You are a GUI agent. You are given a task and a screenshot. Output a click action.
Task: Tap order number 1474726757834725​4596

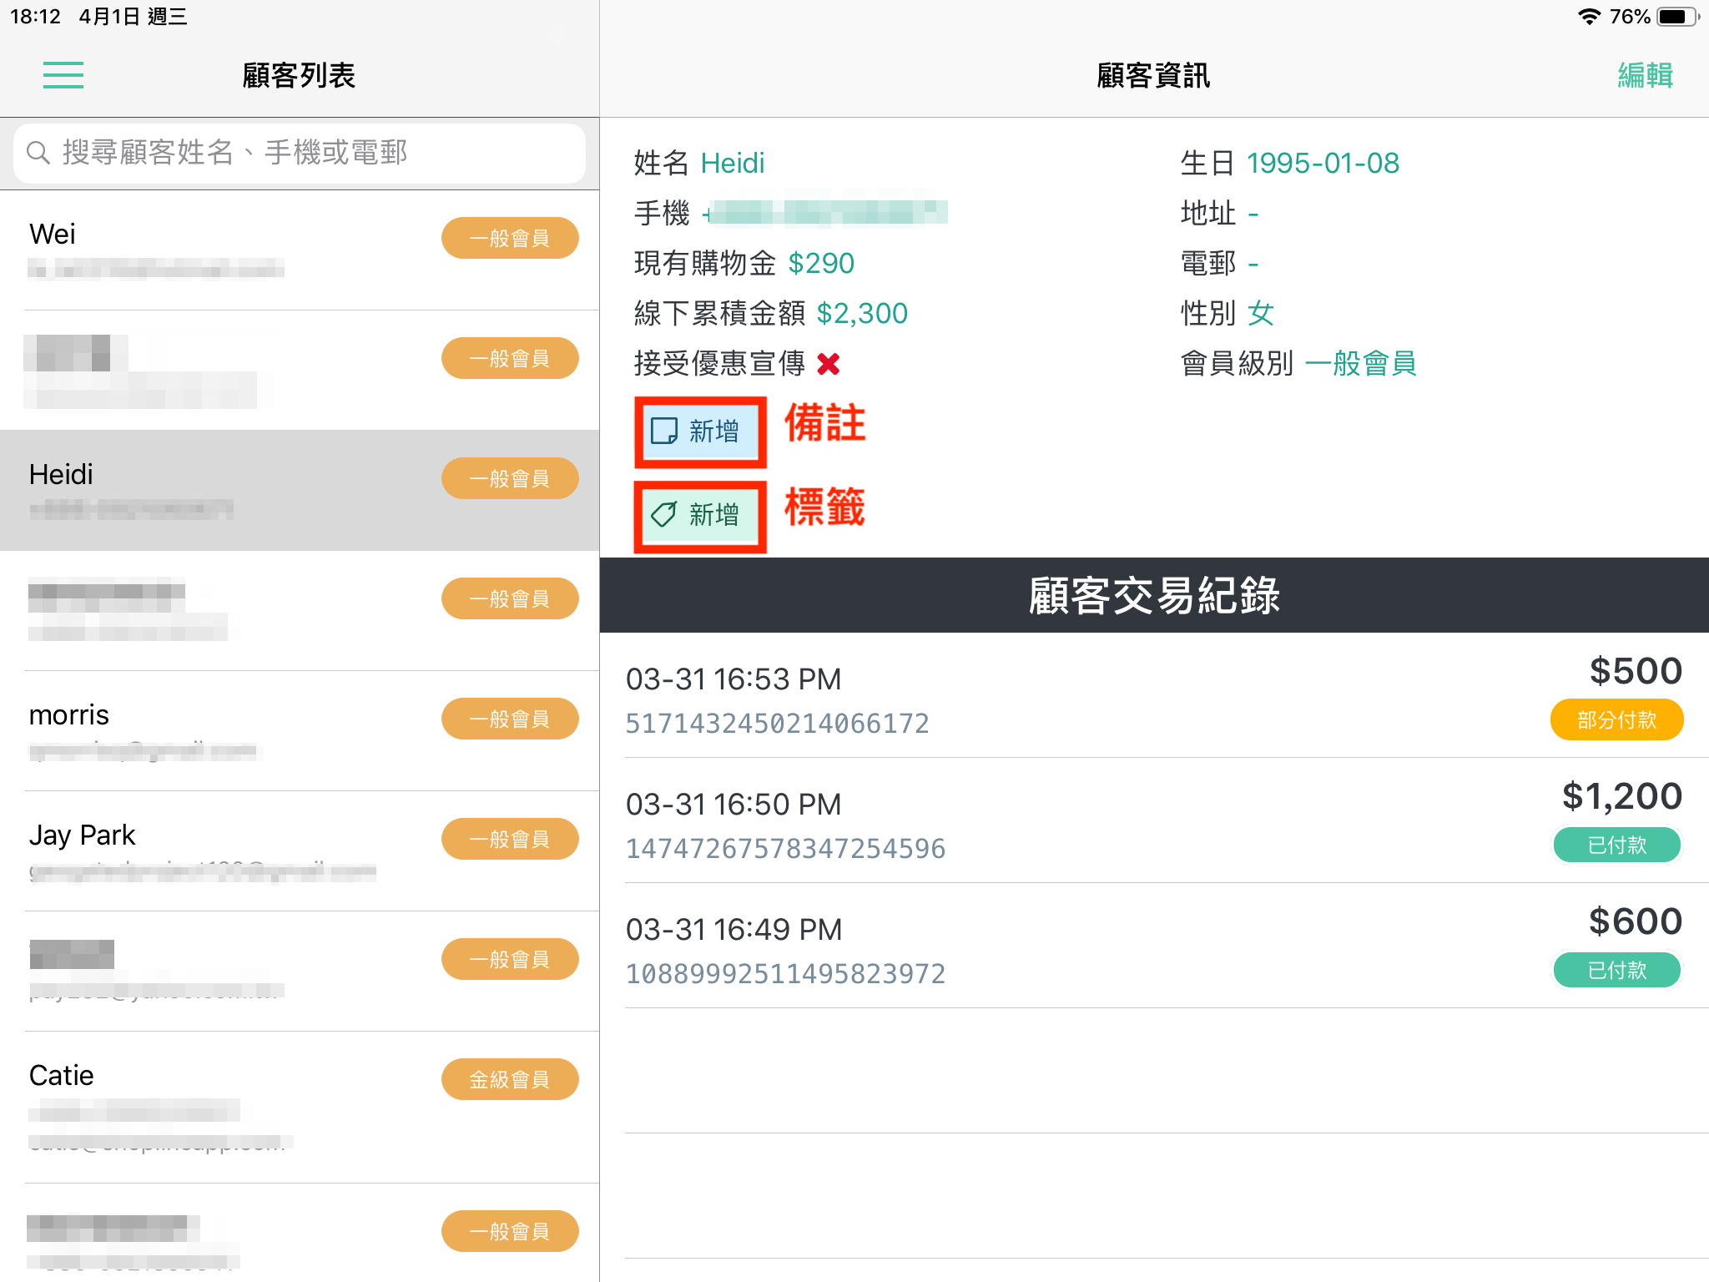click(x=785, y=849)
